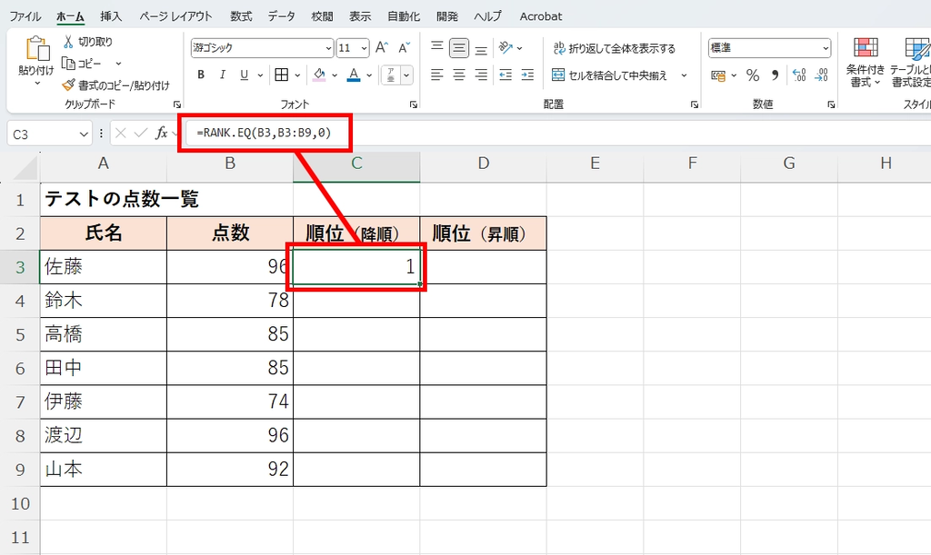Open font color dropdown arrow
The height and width of the screenshot is (555, 931).
[369, 75]
